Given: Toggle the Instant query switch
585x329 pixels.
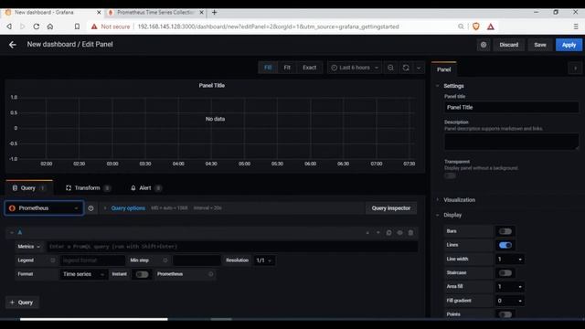Looking at the screenshot, I should (142, 274).
